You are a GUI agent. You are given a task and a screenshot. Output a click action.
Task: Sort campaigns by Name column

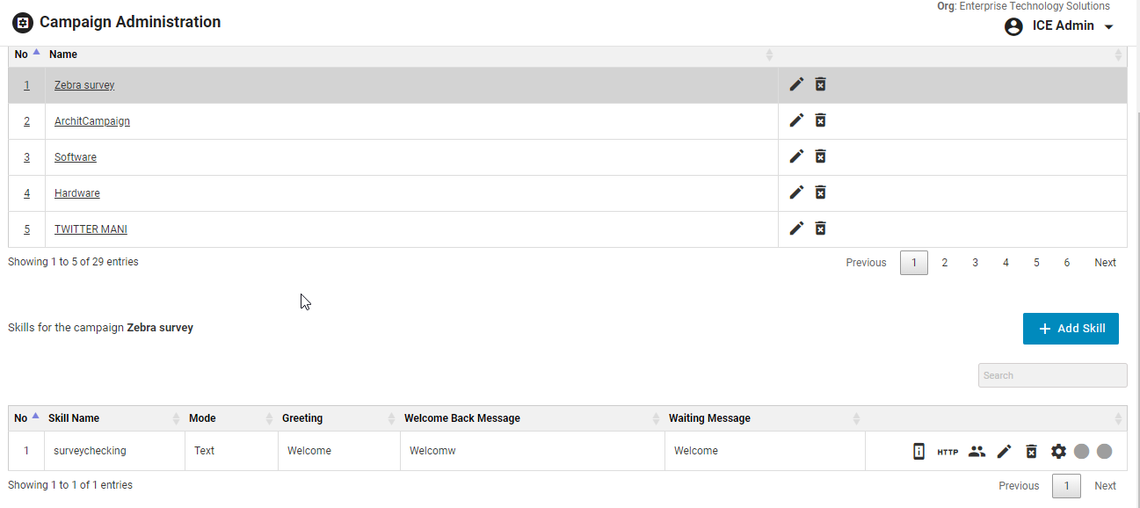pyautogui.click(x=63, y=54)
